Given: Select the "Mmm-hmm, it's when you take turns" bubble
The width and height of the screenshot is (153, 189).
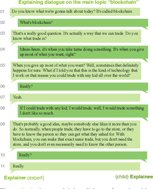Looking at the screenshot, I should click(x=83, y=52).
